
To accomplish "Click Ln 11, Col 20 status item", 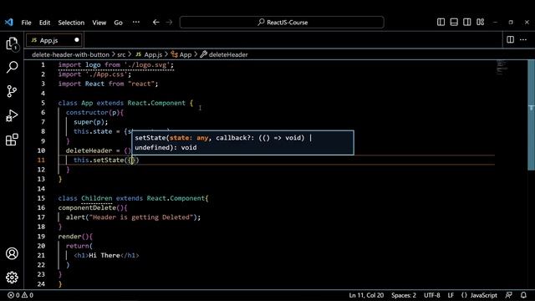I will (366, 295).
